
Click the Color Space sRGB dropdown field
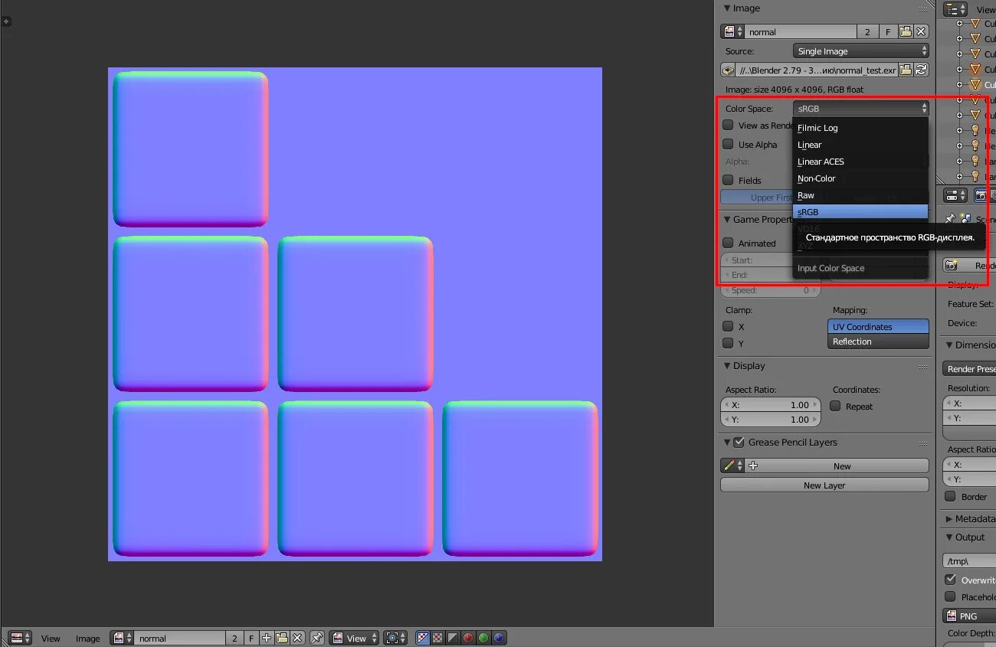pos(861,109)
